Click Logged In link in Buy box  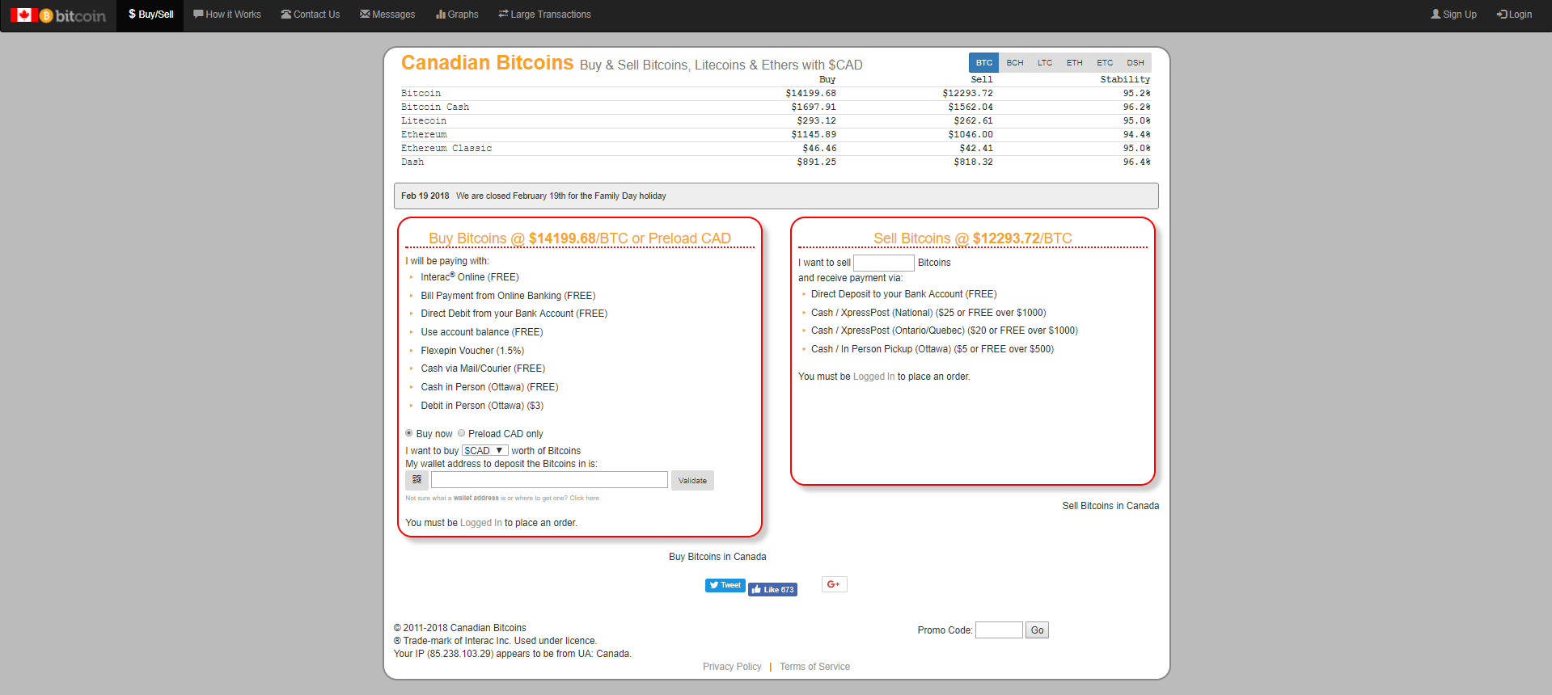[480, 523]
